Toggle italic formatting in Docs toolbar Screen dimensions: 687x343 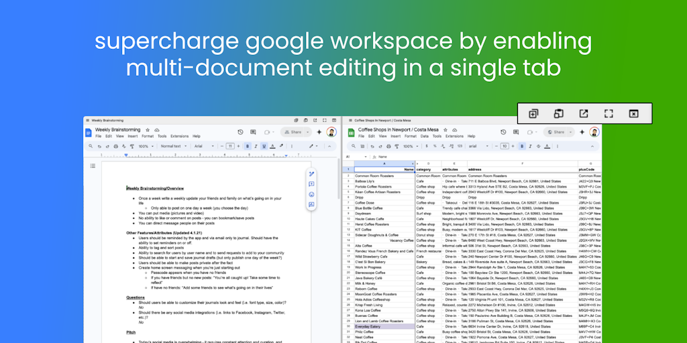point(256,146)
